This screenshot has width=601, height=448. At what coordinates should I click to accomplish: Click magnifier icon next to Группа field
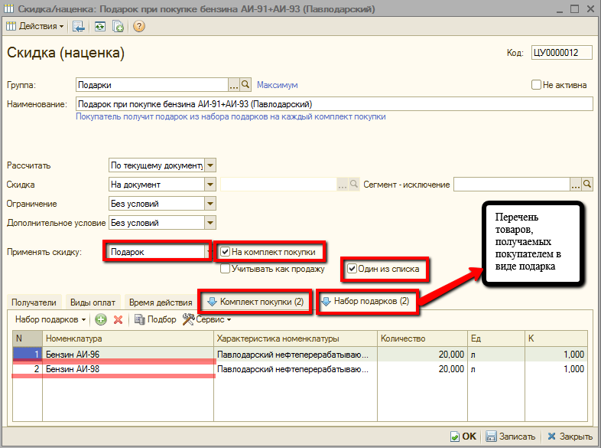(x=246, y=85)
